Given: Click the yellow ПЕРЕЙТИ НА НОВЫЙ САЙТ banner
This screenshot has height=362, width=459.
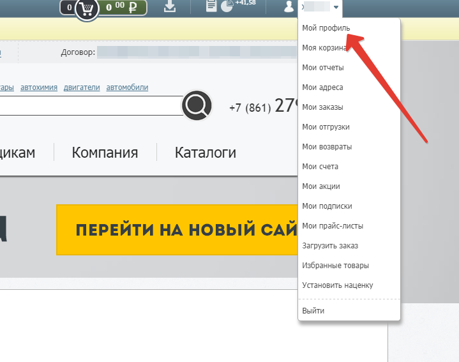Looking at the screenshot, I should (x=177, y=230).
